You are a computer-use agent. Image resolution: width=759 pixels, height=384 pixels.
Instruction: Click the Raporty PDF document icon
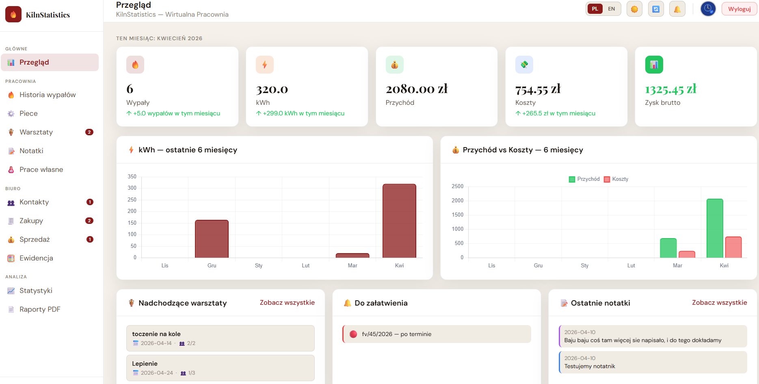coord(11,310)
